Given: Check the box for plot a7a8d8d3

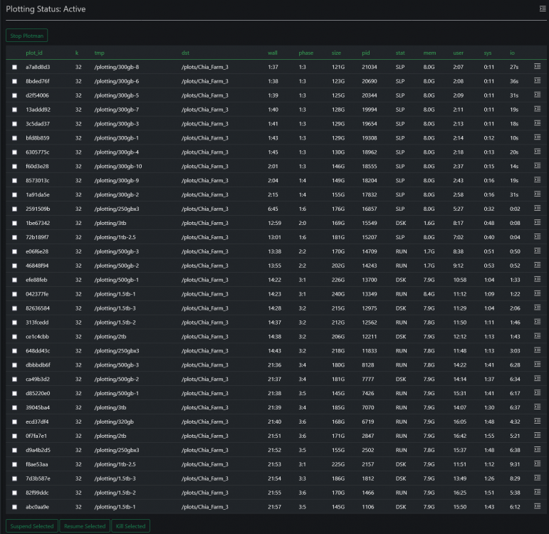Looking at the screenshot, I should [x=14, y=67].
